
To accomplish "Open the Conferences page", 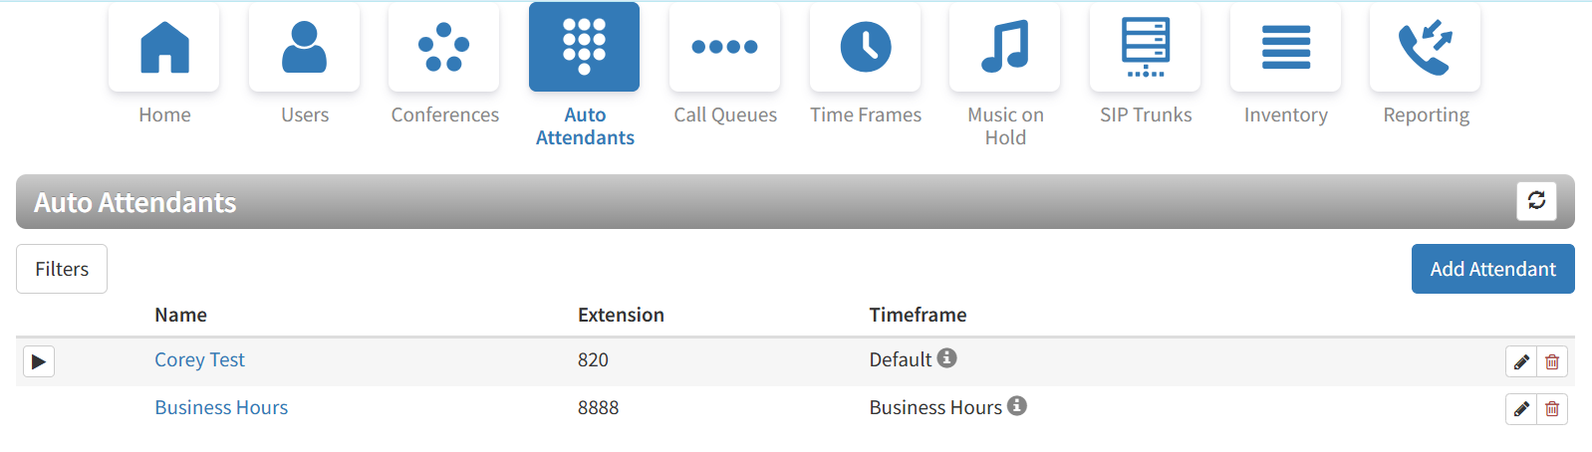I will coord(444,48).
